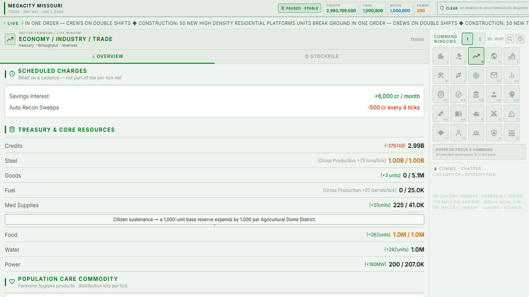
Task: Open the bar chart statistics window
Action: click(x=512, y=75)
